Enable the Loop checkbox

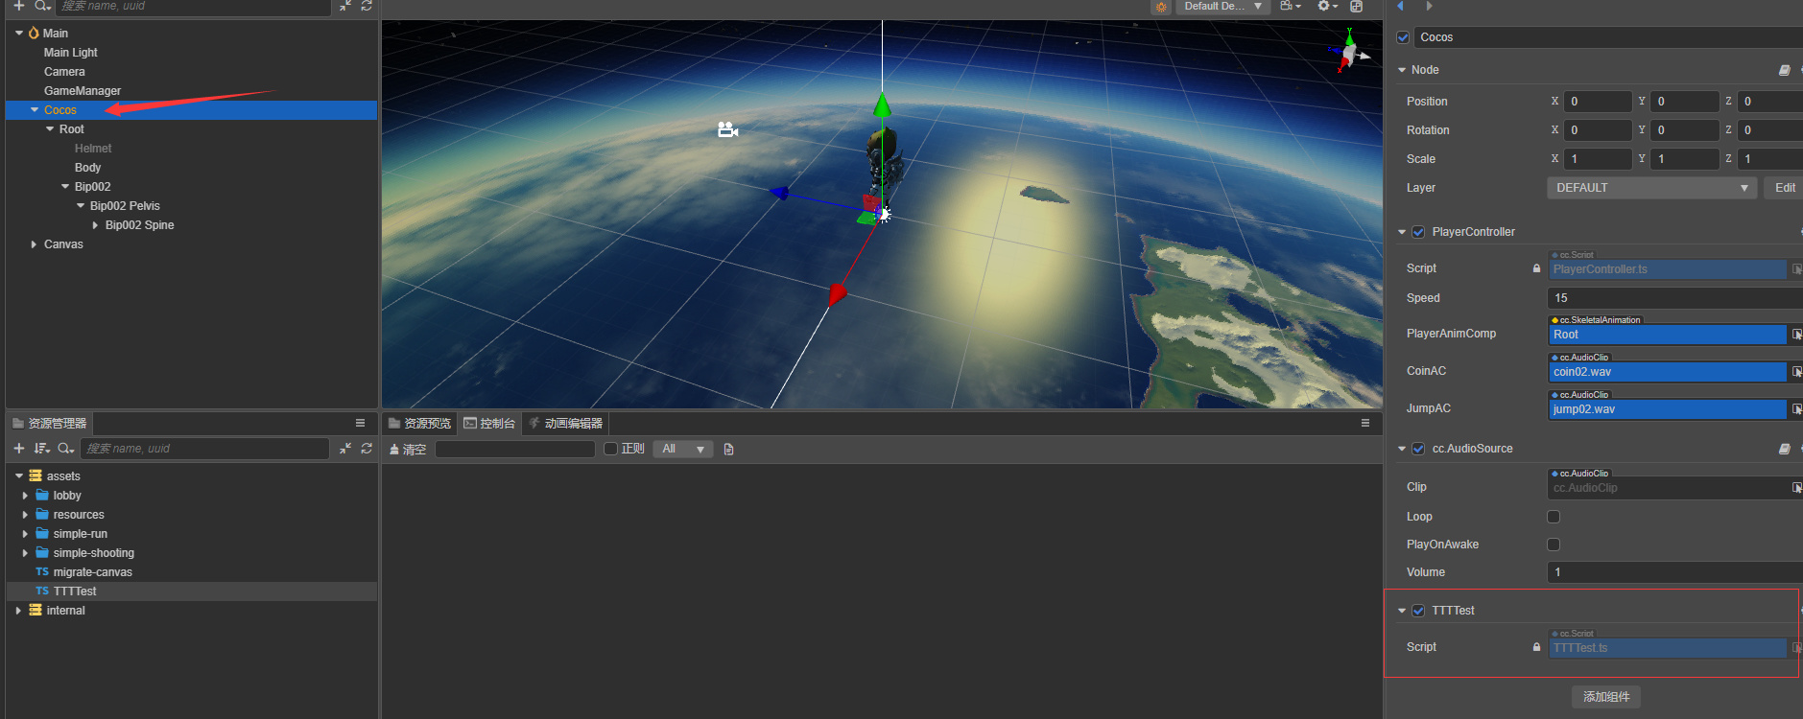click(x=1554, y=517)
